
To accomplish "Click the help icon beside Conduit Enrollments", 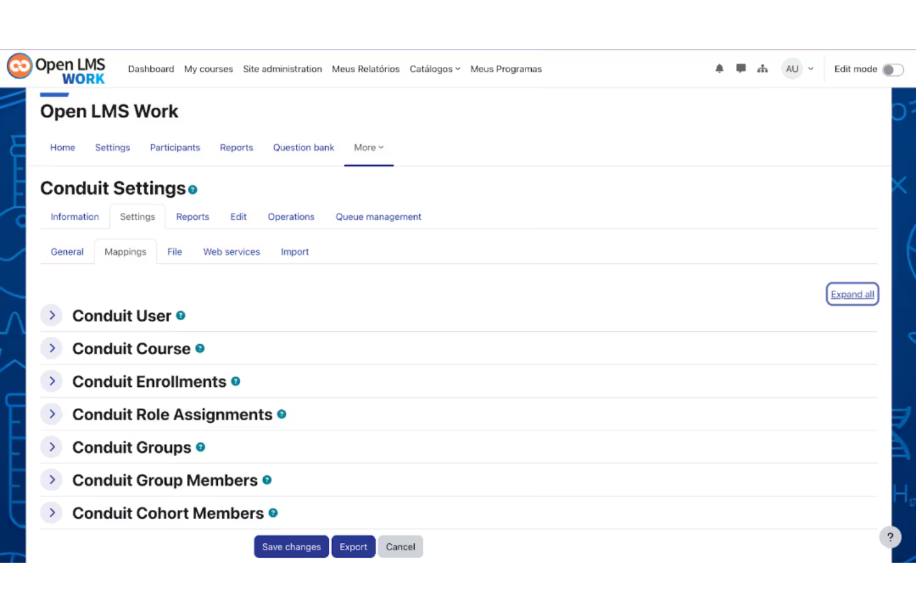I will [x=236, y=381].
